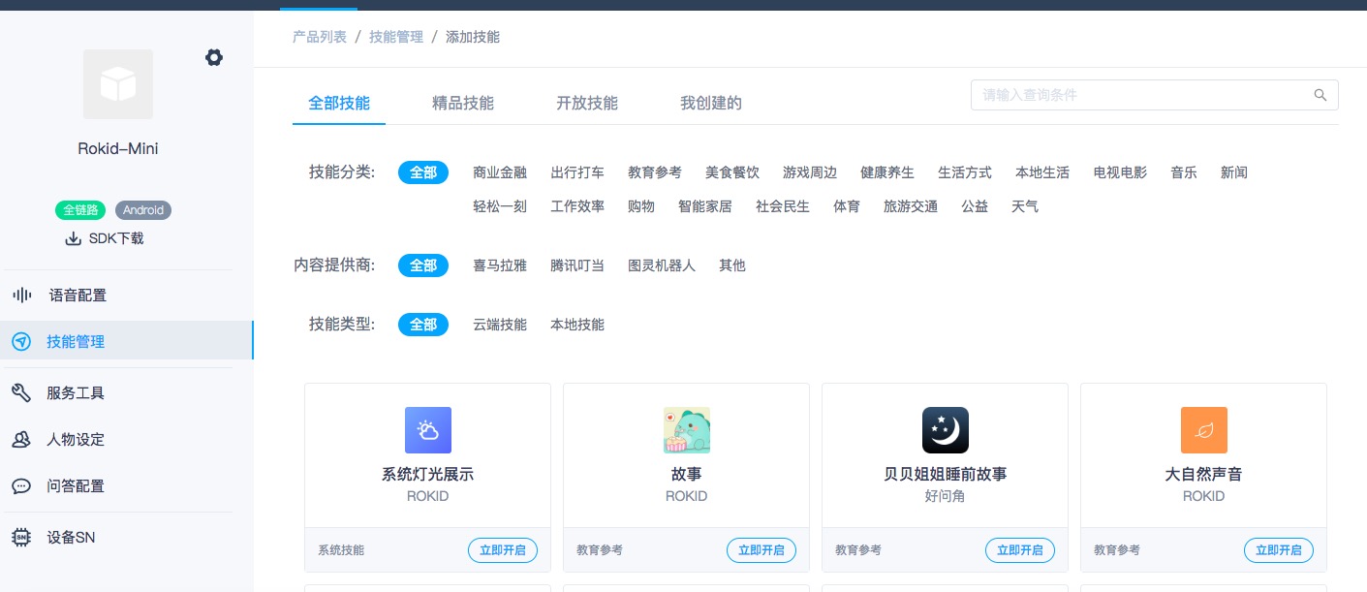This screenshot has width=1367, height=592.
Task: Click the 问答配置 chat bubble icon
Action: (21, 486)
